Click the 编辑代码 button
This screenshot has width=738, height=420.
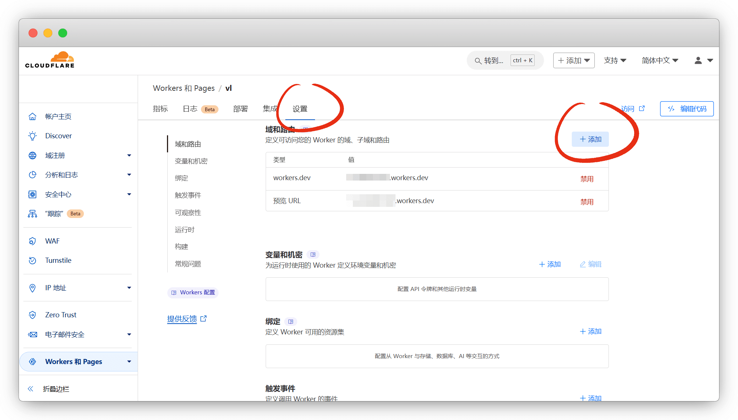tap(686, 109)
